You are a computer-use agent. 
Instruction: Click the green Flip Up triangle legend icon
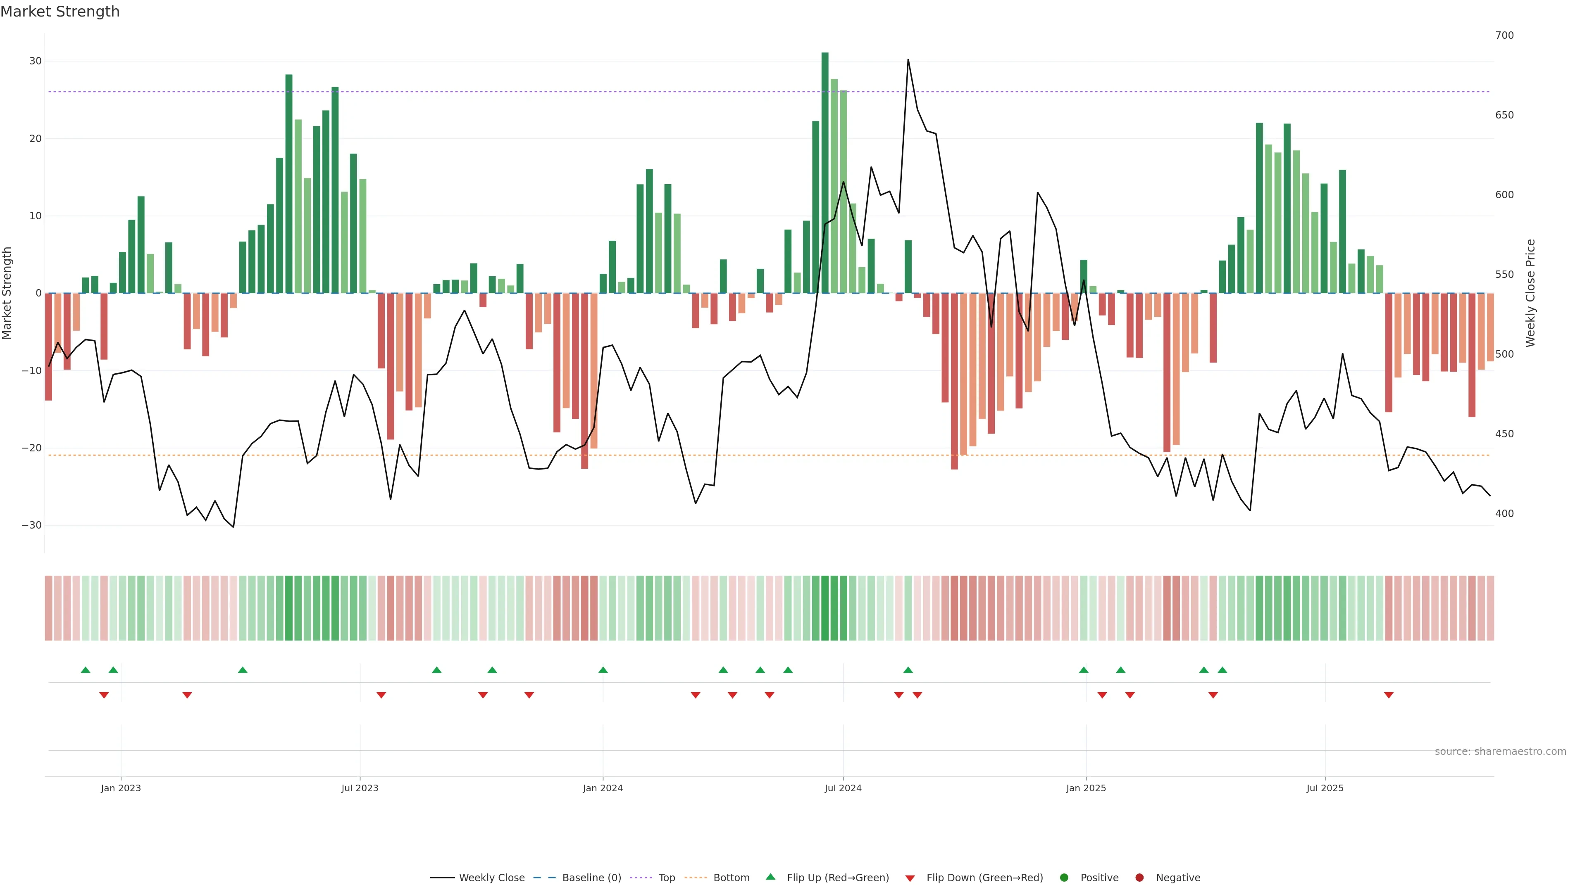tap(770, 877)
